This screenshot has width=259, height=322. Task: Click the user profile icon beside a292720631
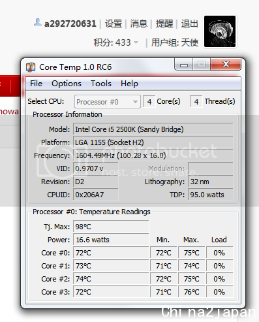pyautogui.click(x=38, y=22)
